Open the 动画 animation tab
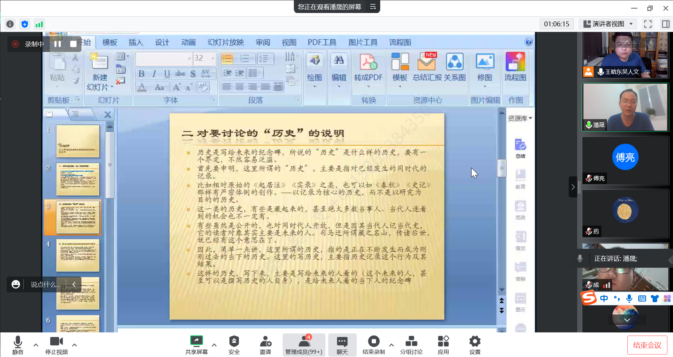Viewport: 673px width, 357px height. point(188,43)
